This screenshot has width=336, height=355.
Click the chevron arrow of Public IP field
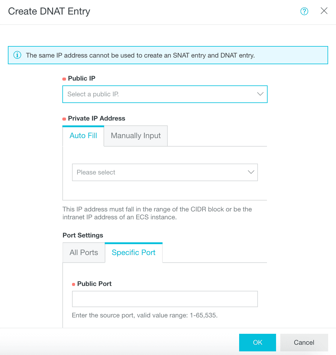coord(260,94)
